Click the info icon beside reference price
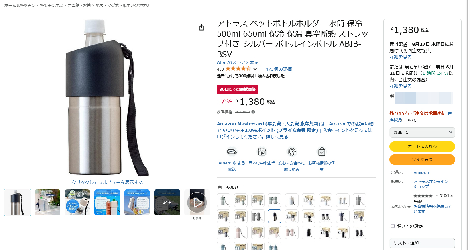This screenshot has height=250, width=470. click(253, 112)
